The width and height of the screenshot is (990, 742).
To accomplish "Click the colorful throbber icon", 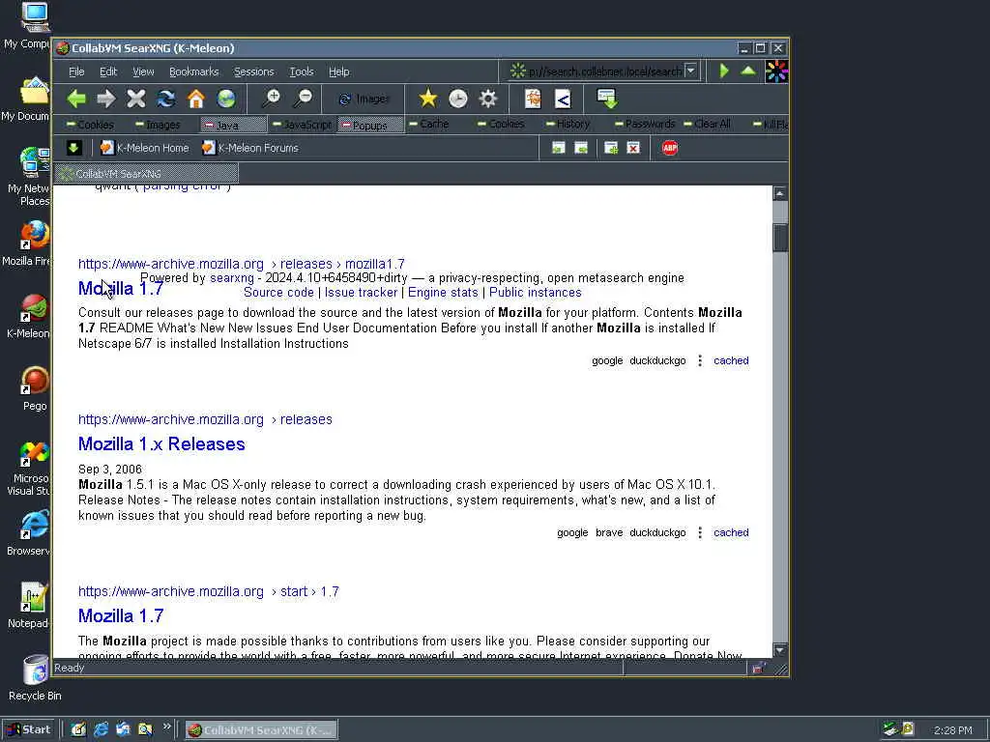I will (x=776, y=71).
